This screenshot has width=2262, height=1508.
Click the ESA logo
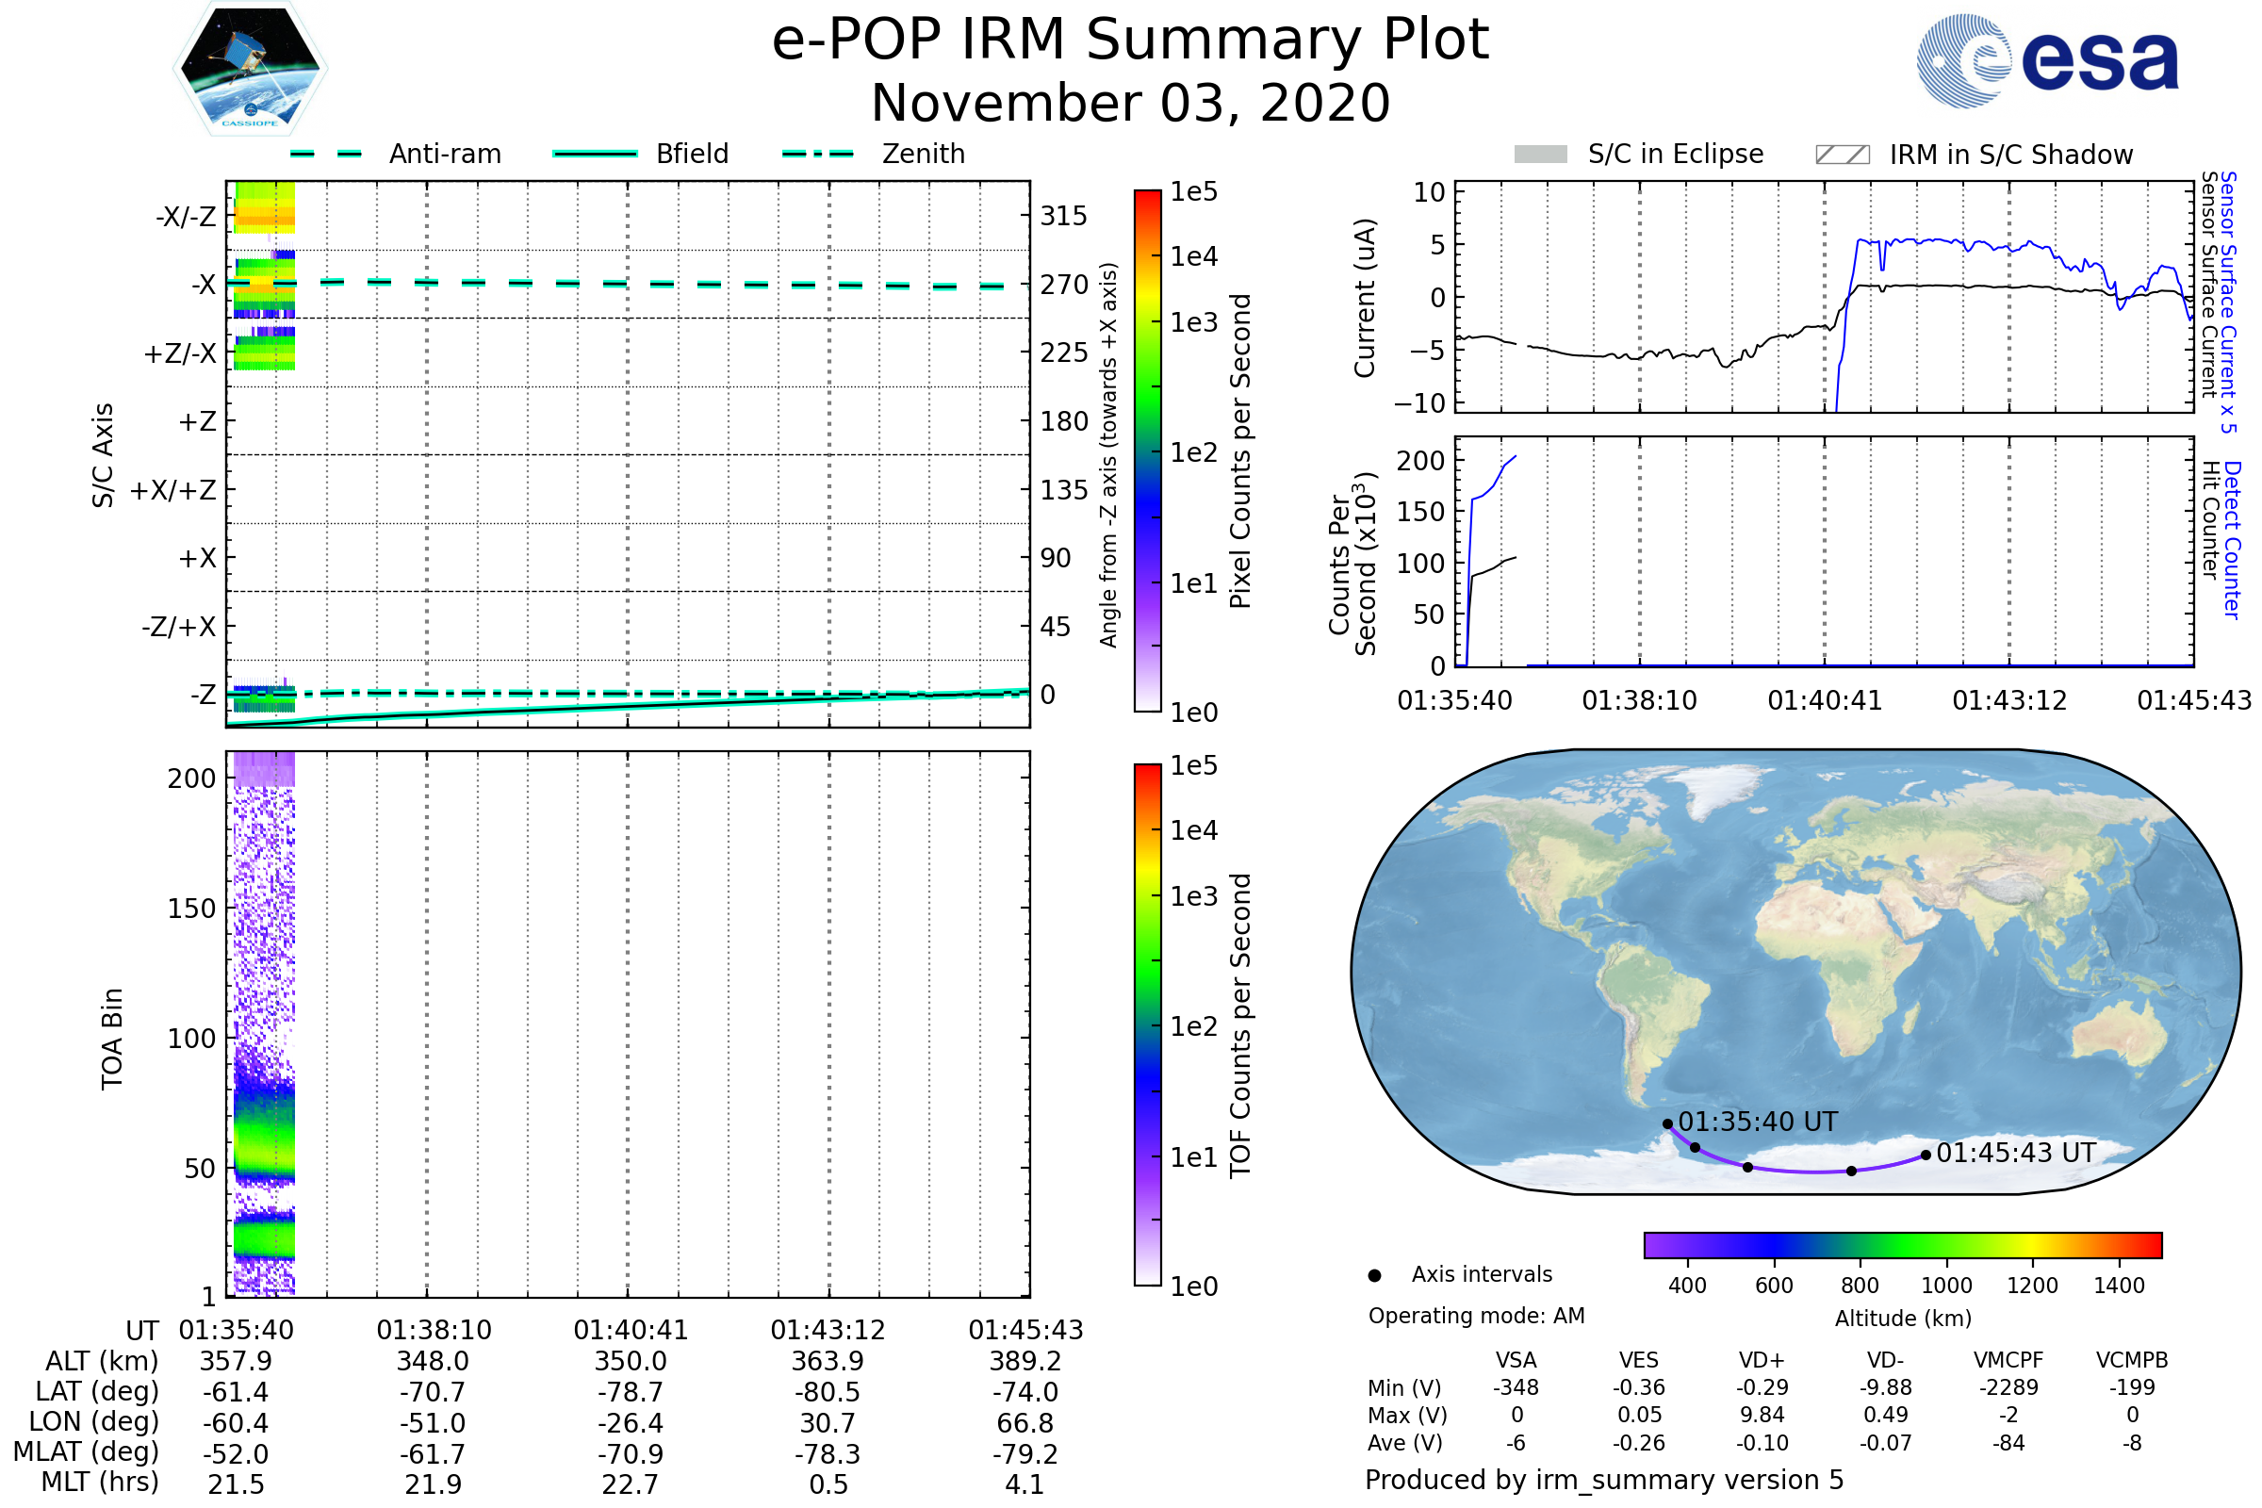[2046, 61]
